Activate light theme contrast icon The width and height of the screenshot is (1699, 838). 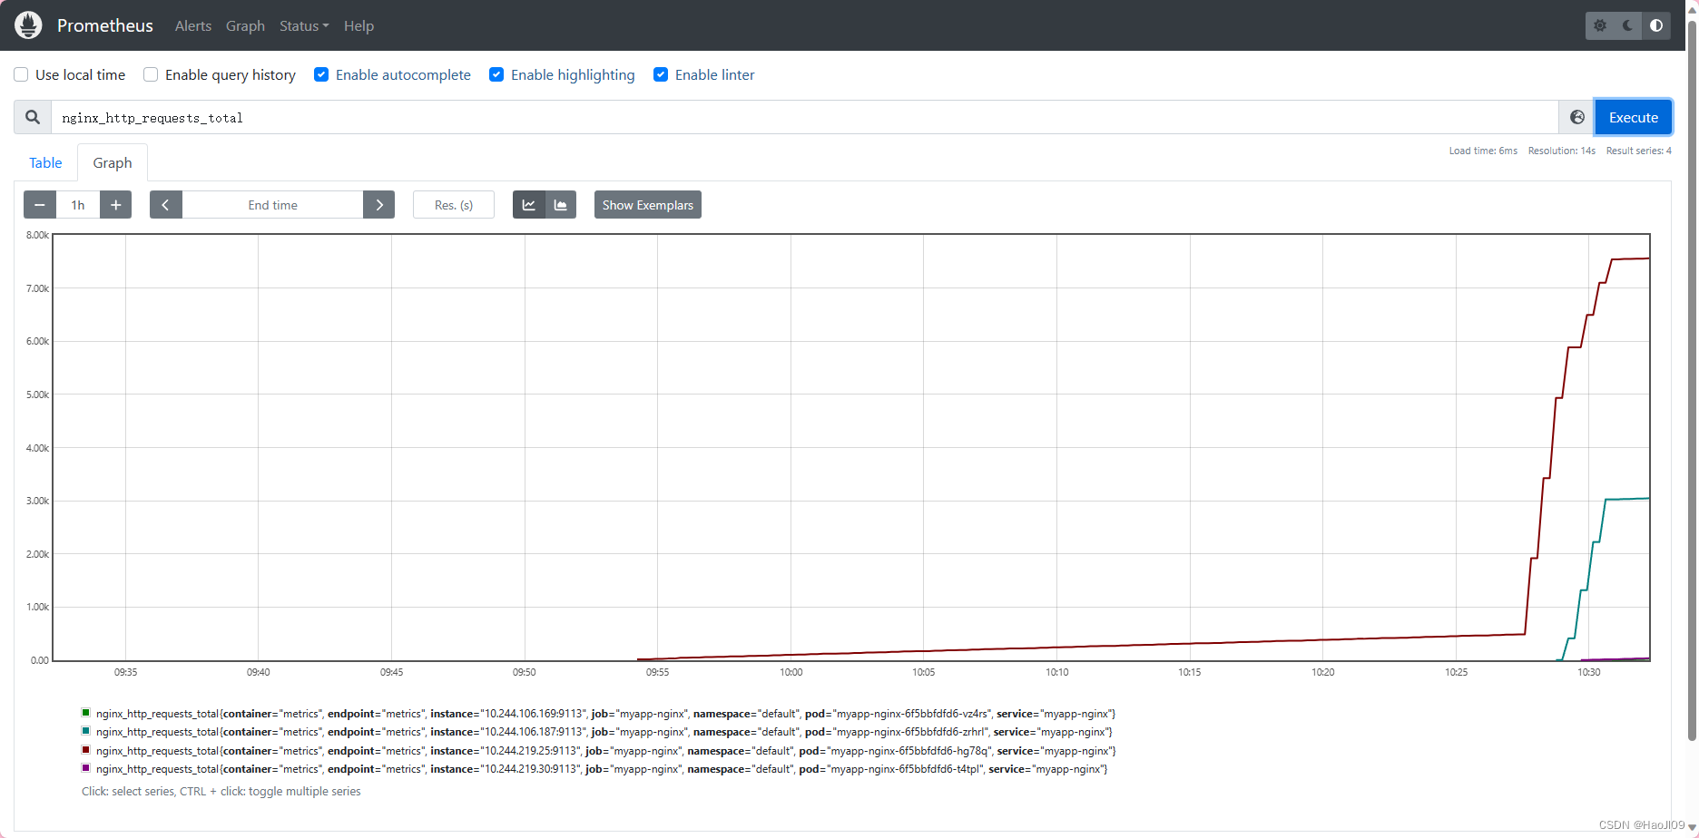click(x=1656, y=25)
